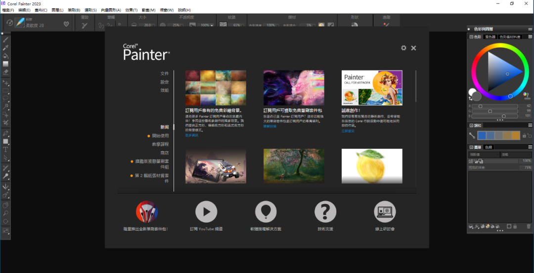The image size is (534, 273).
Task: Close the 圖層 panel checkbox
Action: [x=471, y=147]
